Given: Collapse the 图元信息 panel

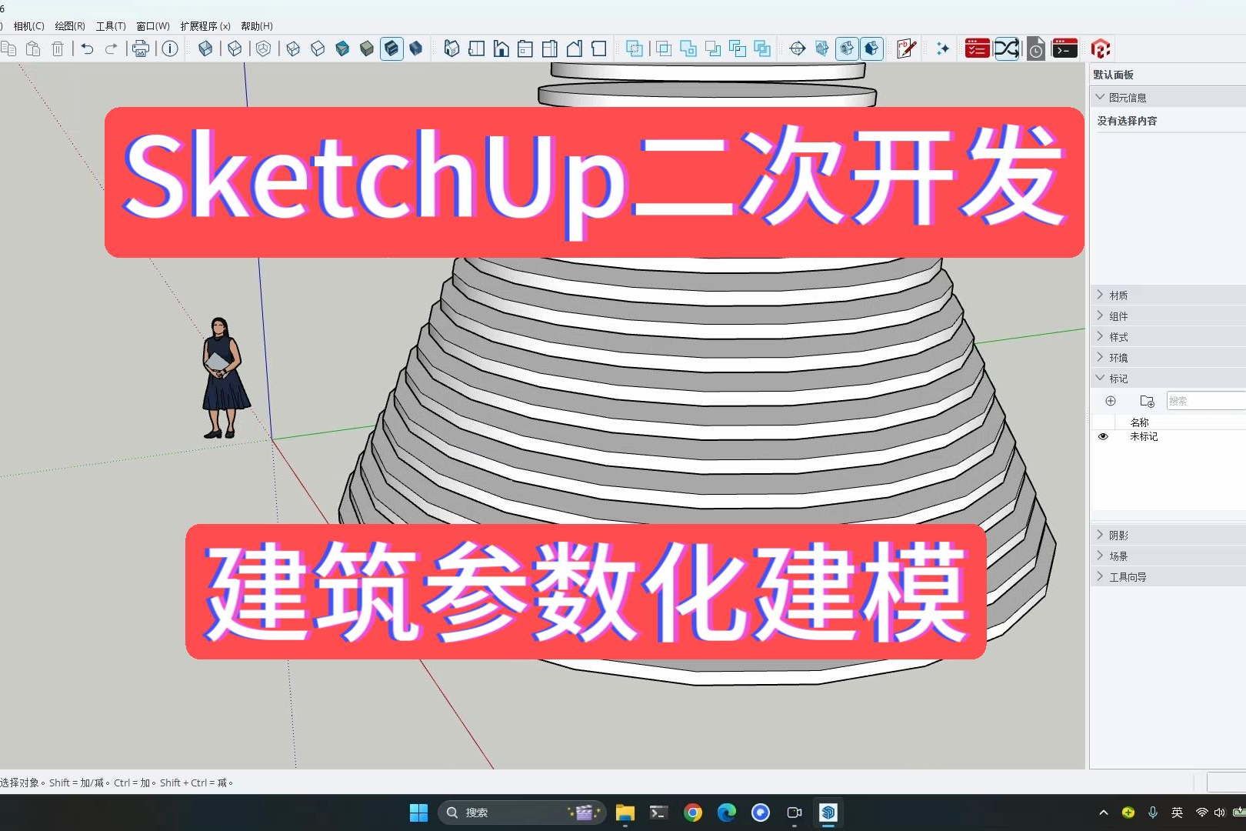Looking at the screenshot, I should 1100,97.
